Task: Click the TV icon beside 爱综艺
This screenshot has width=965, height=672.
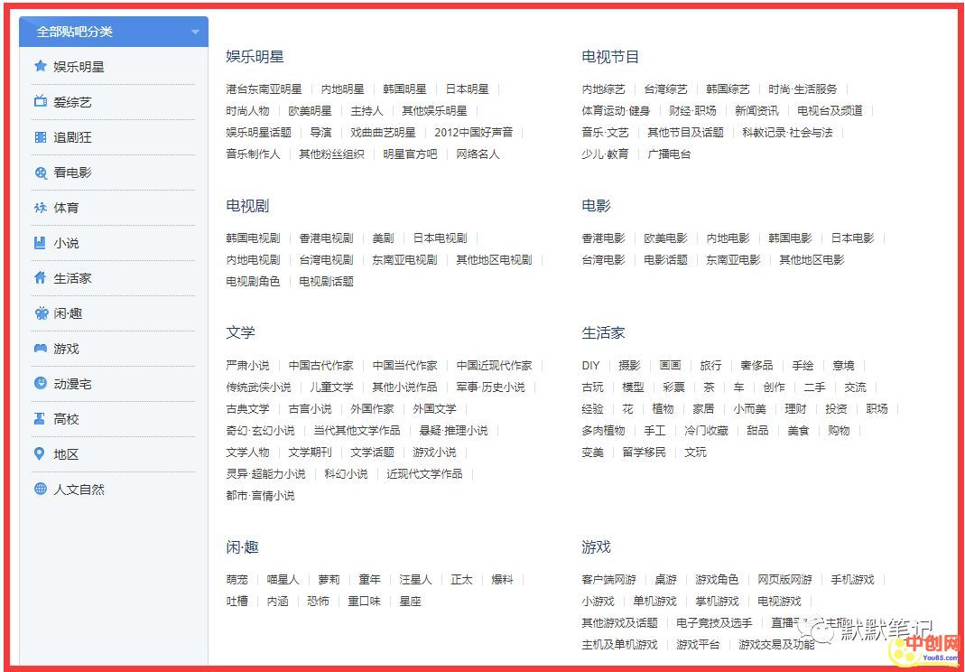Action: click(x=40, y=101)
